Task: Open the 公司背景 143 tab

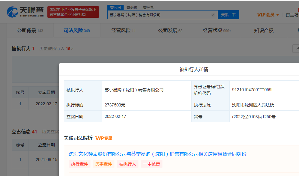Action: pos(30,31)
